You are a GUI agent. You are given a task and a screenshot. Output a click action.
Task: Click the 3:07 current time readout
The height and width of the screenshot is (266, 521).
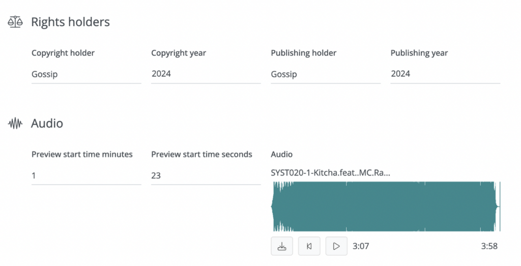(x=361, y=246)
